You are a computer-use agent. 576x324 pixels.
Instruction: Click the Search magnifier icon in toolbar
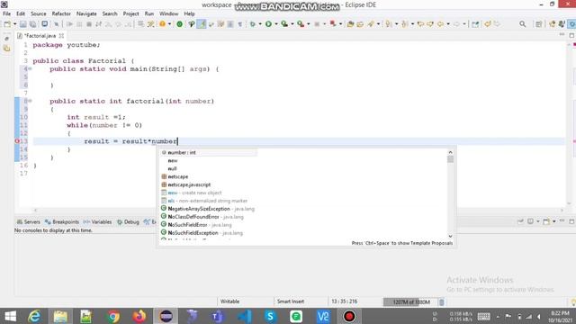[x=522, y=24]
